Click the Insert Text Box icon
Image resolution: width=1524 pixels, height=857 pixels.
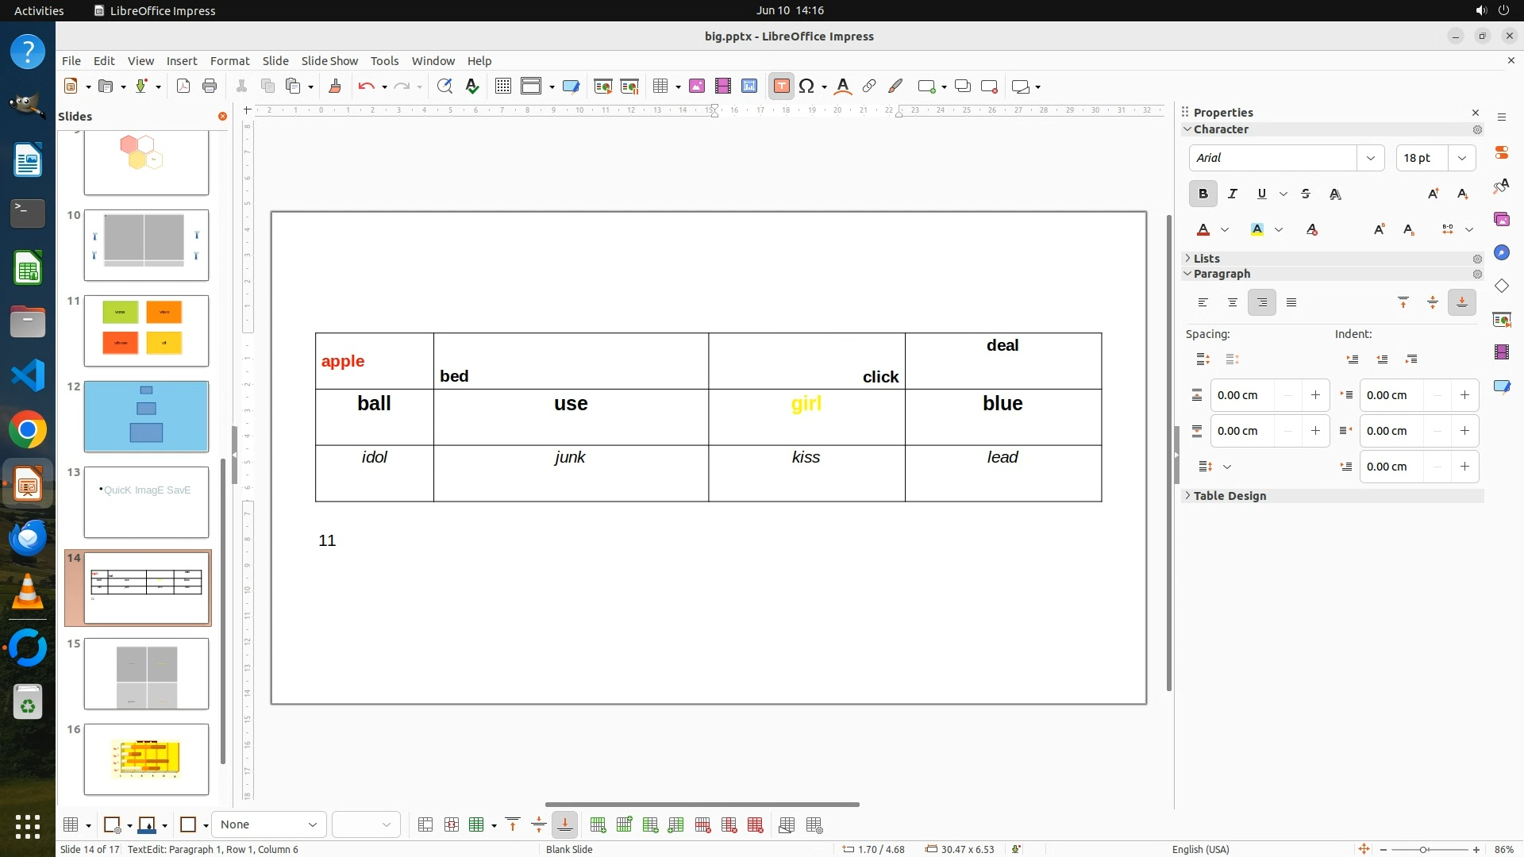pyautogui.click(x=781, y=86)
